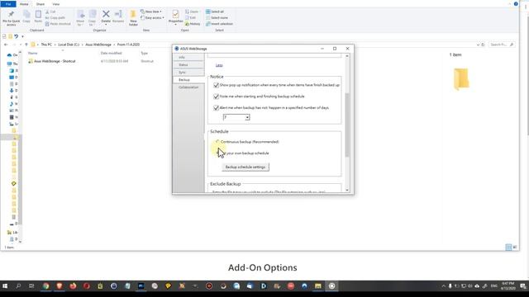Click the Less link
Viewport: 529px width, 297px height.
click(219, 65)
